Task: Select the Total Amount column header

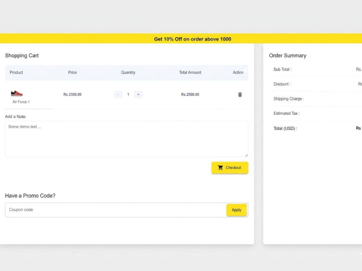Action: 190,72
